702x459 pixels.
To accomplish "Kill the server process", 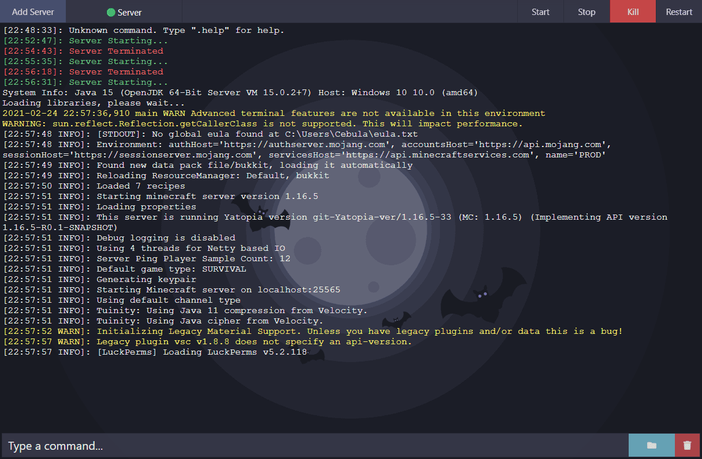I will pos(632,11).
